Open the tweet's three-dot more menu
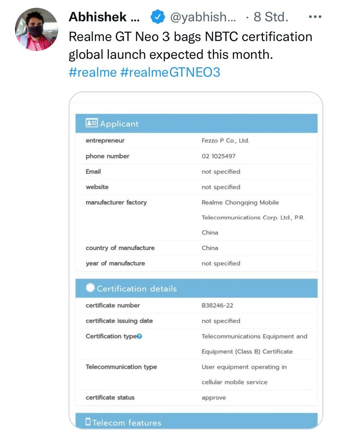 pos(315,17)
